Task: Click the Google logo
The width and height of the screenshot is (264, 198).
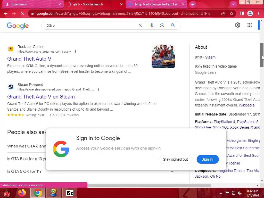Action: 18,26
